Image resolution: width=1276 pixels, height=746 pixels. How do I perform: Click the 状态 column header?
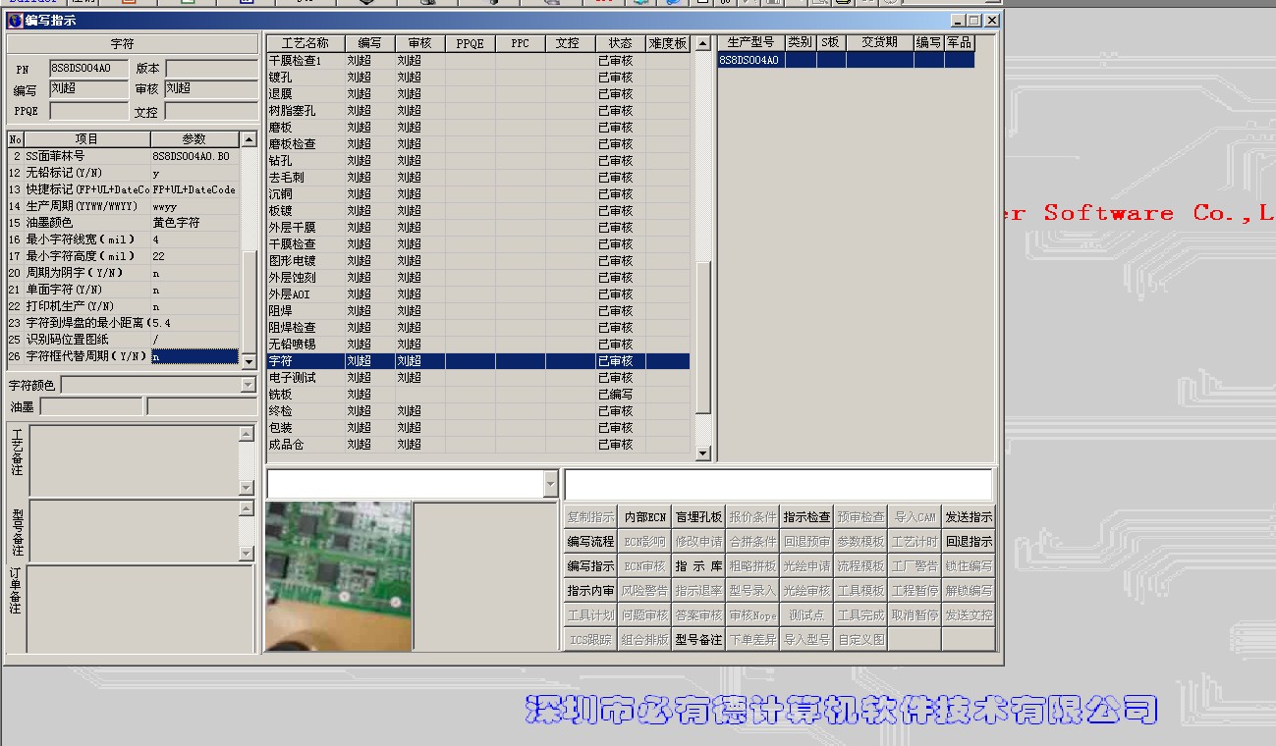click(620, 43)
